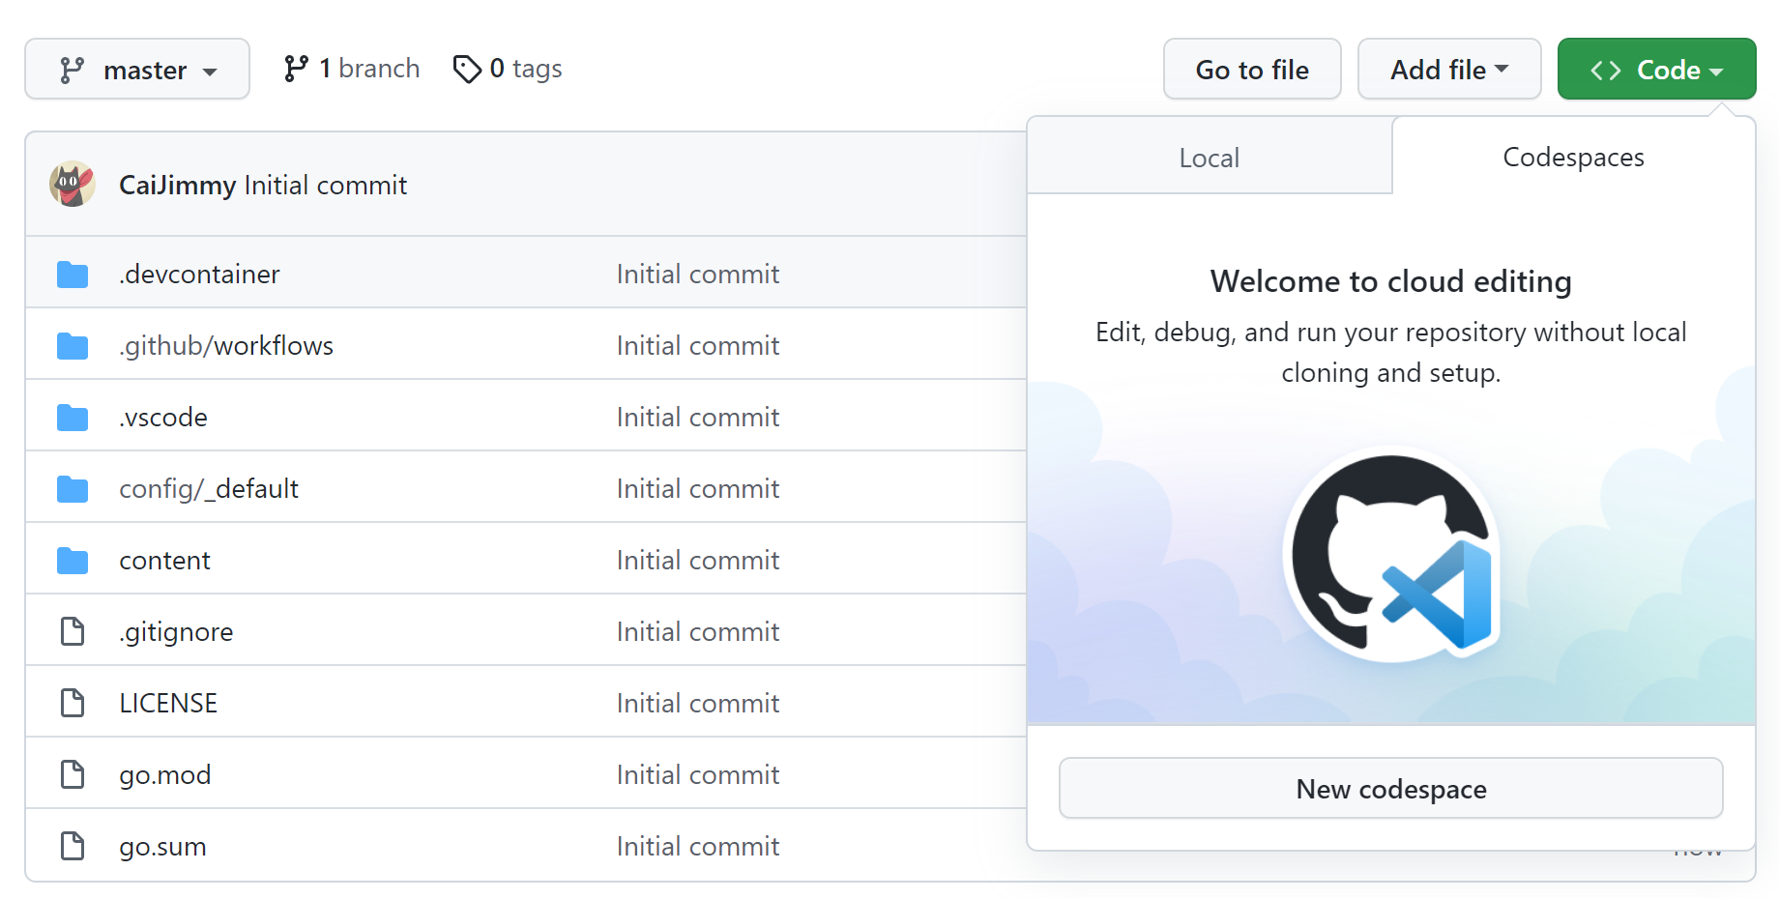The width and height of the screenshot is (1779, 899).
Task: Open the master branch selector
Action: pyautogui.click(x=136, y=69)
